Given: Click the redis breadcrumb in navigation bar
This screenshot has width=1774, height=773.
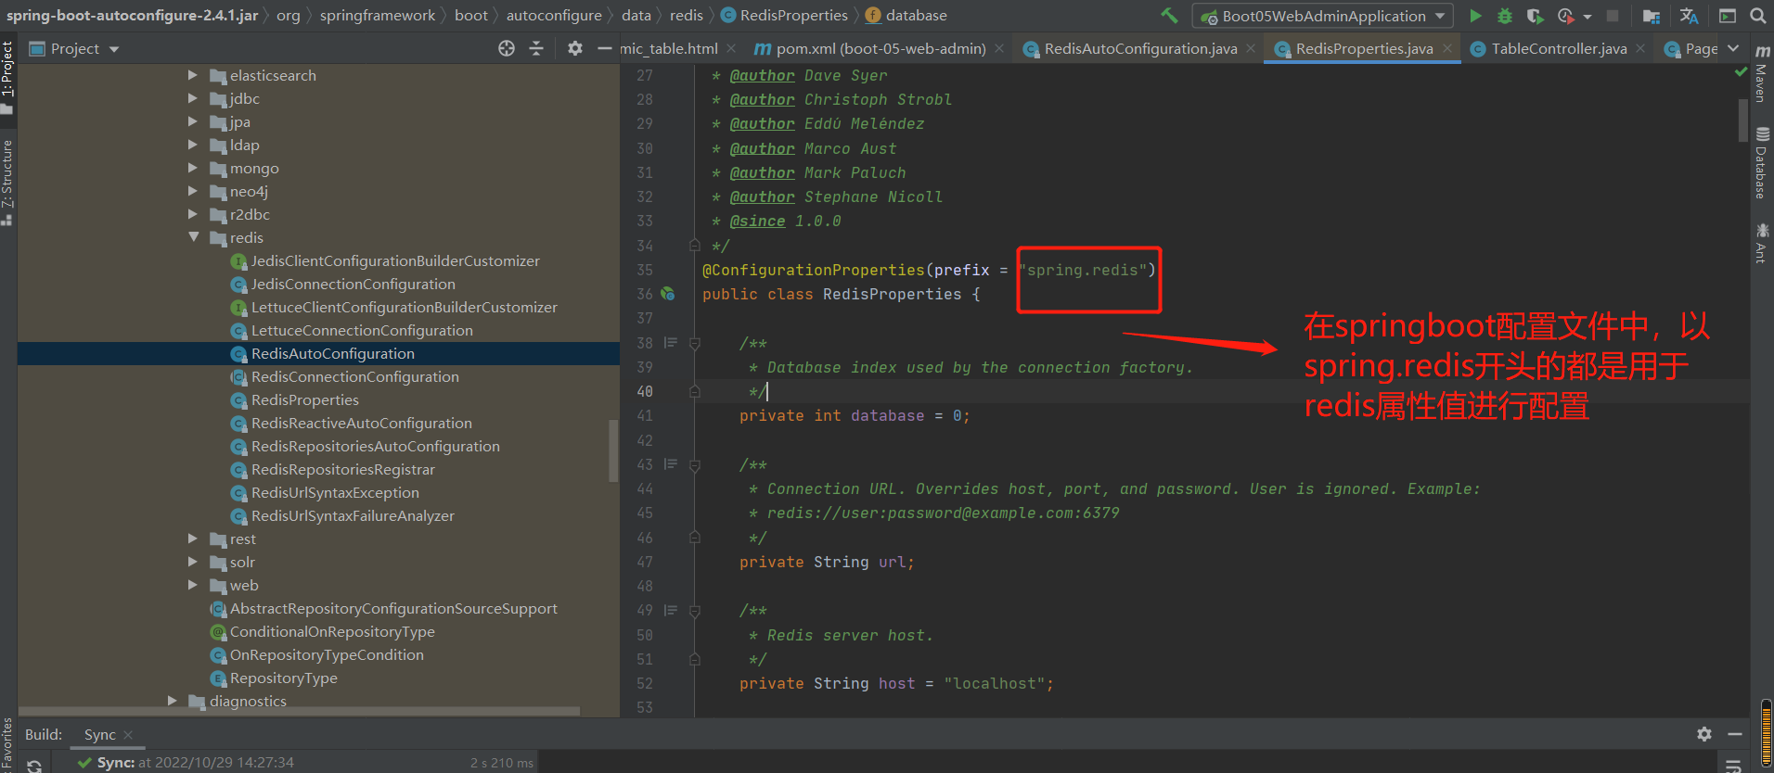Looking at the screenshot, I should tap(686, 15).
